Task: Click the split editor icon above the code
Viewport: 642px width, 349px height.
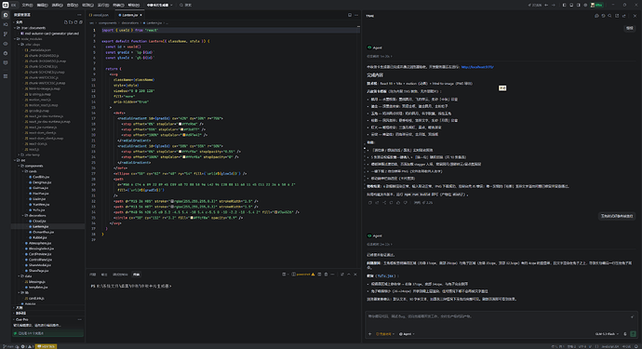Action: (350, 15)
